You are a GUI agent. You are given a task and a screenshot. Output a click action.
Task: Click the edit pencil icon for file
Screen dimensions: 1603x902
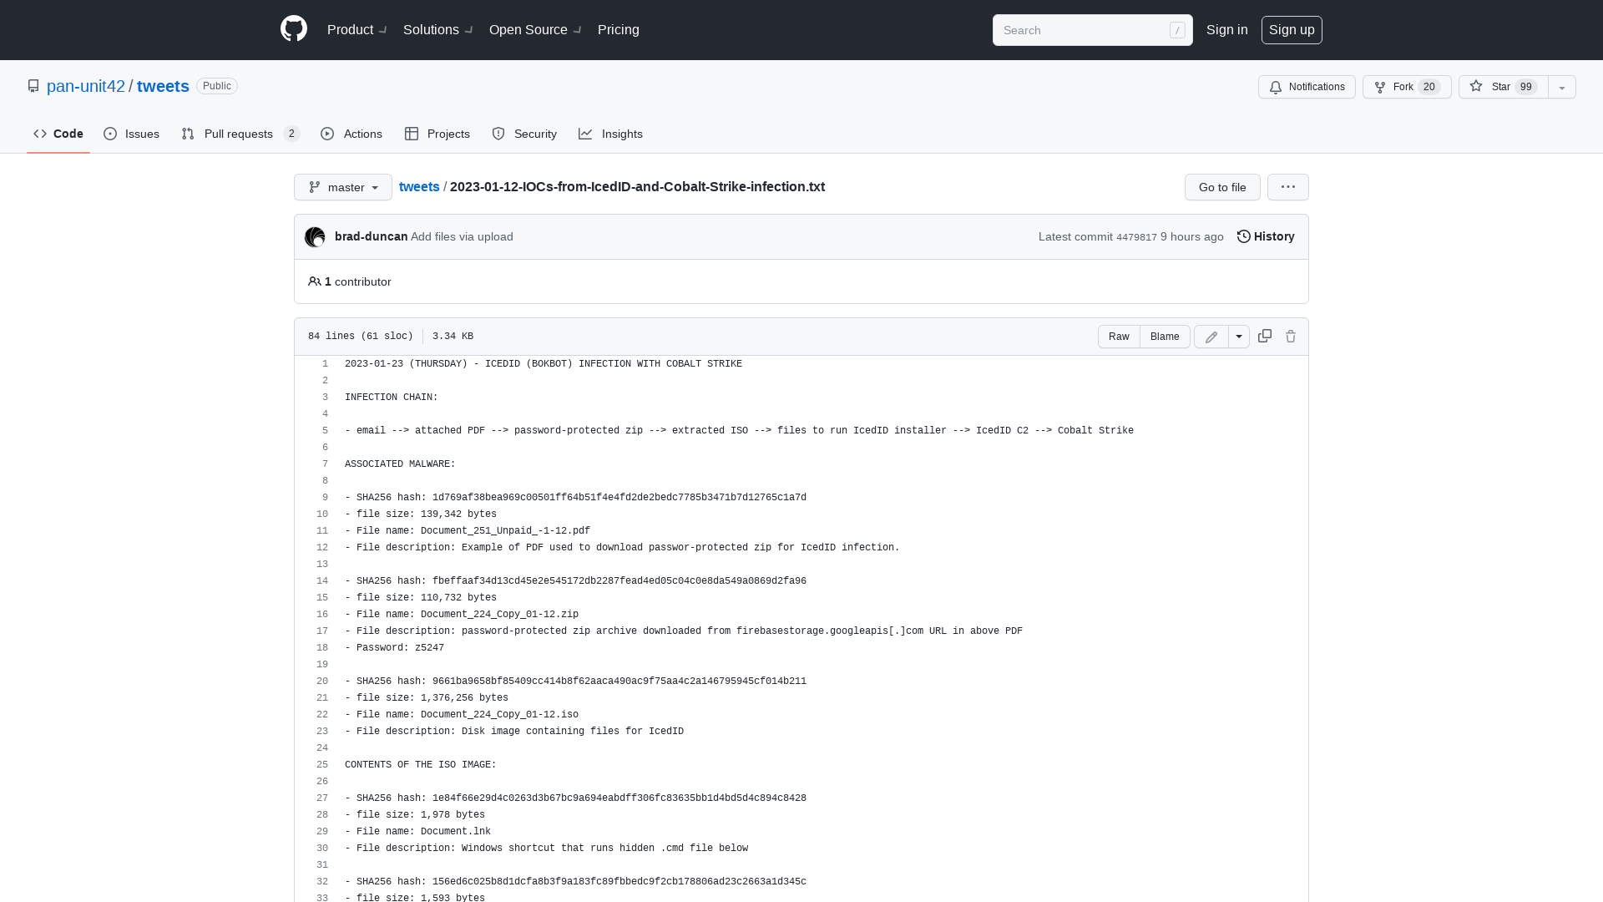tap(1211, 336)
